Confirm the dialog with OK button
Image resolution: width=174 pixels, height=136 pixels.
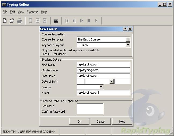click(79, 122)
